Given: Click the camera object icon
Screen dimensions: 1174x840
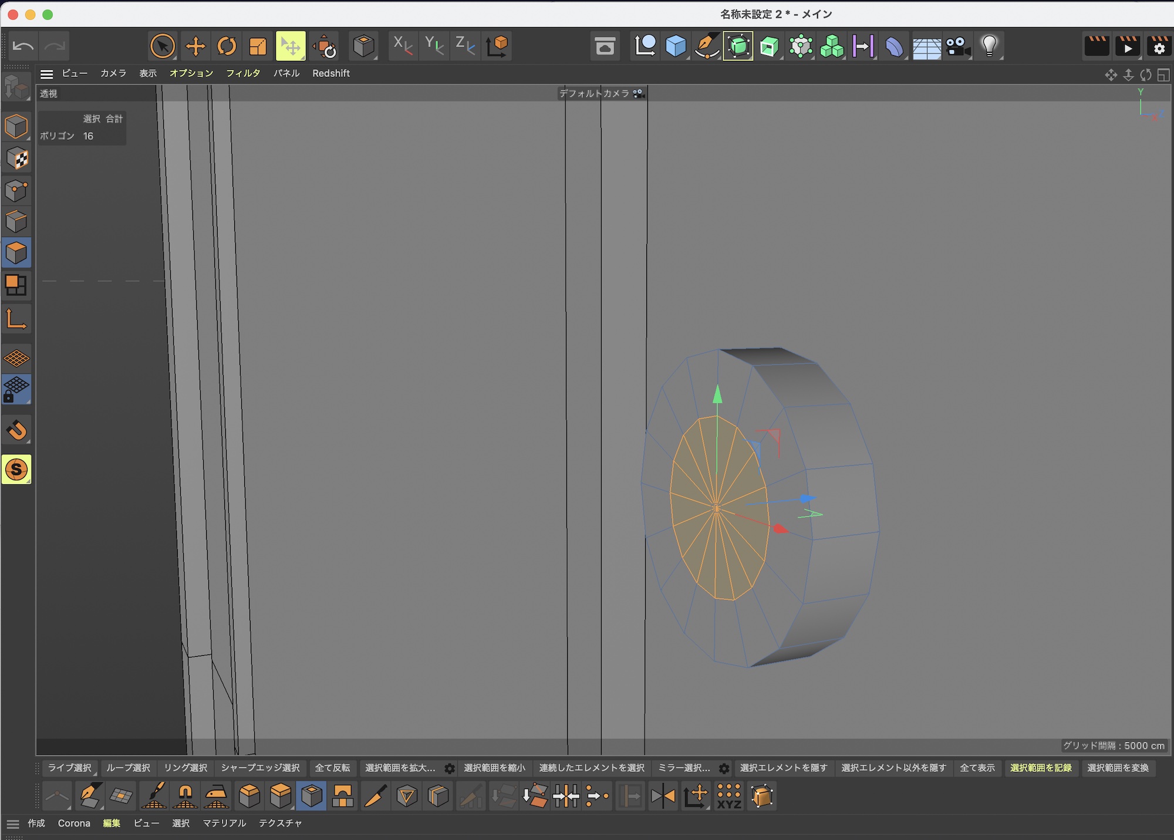Looking at the screenshot, I should tap(957, 46).
